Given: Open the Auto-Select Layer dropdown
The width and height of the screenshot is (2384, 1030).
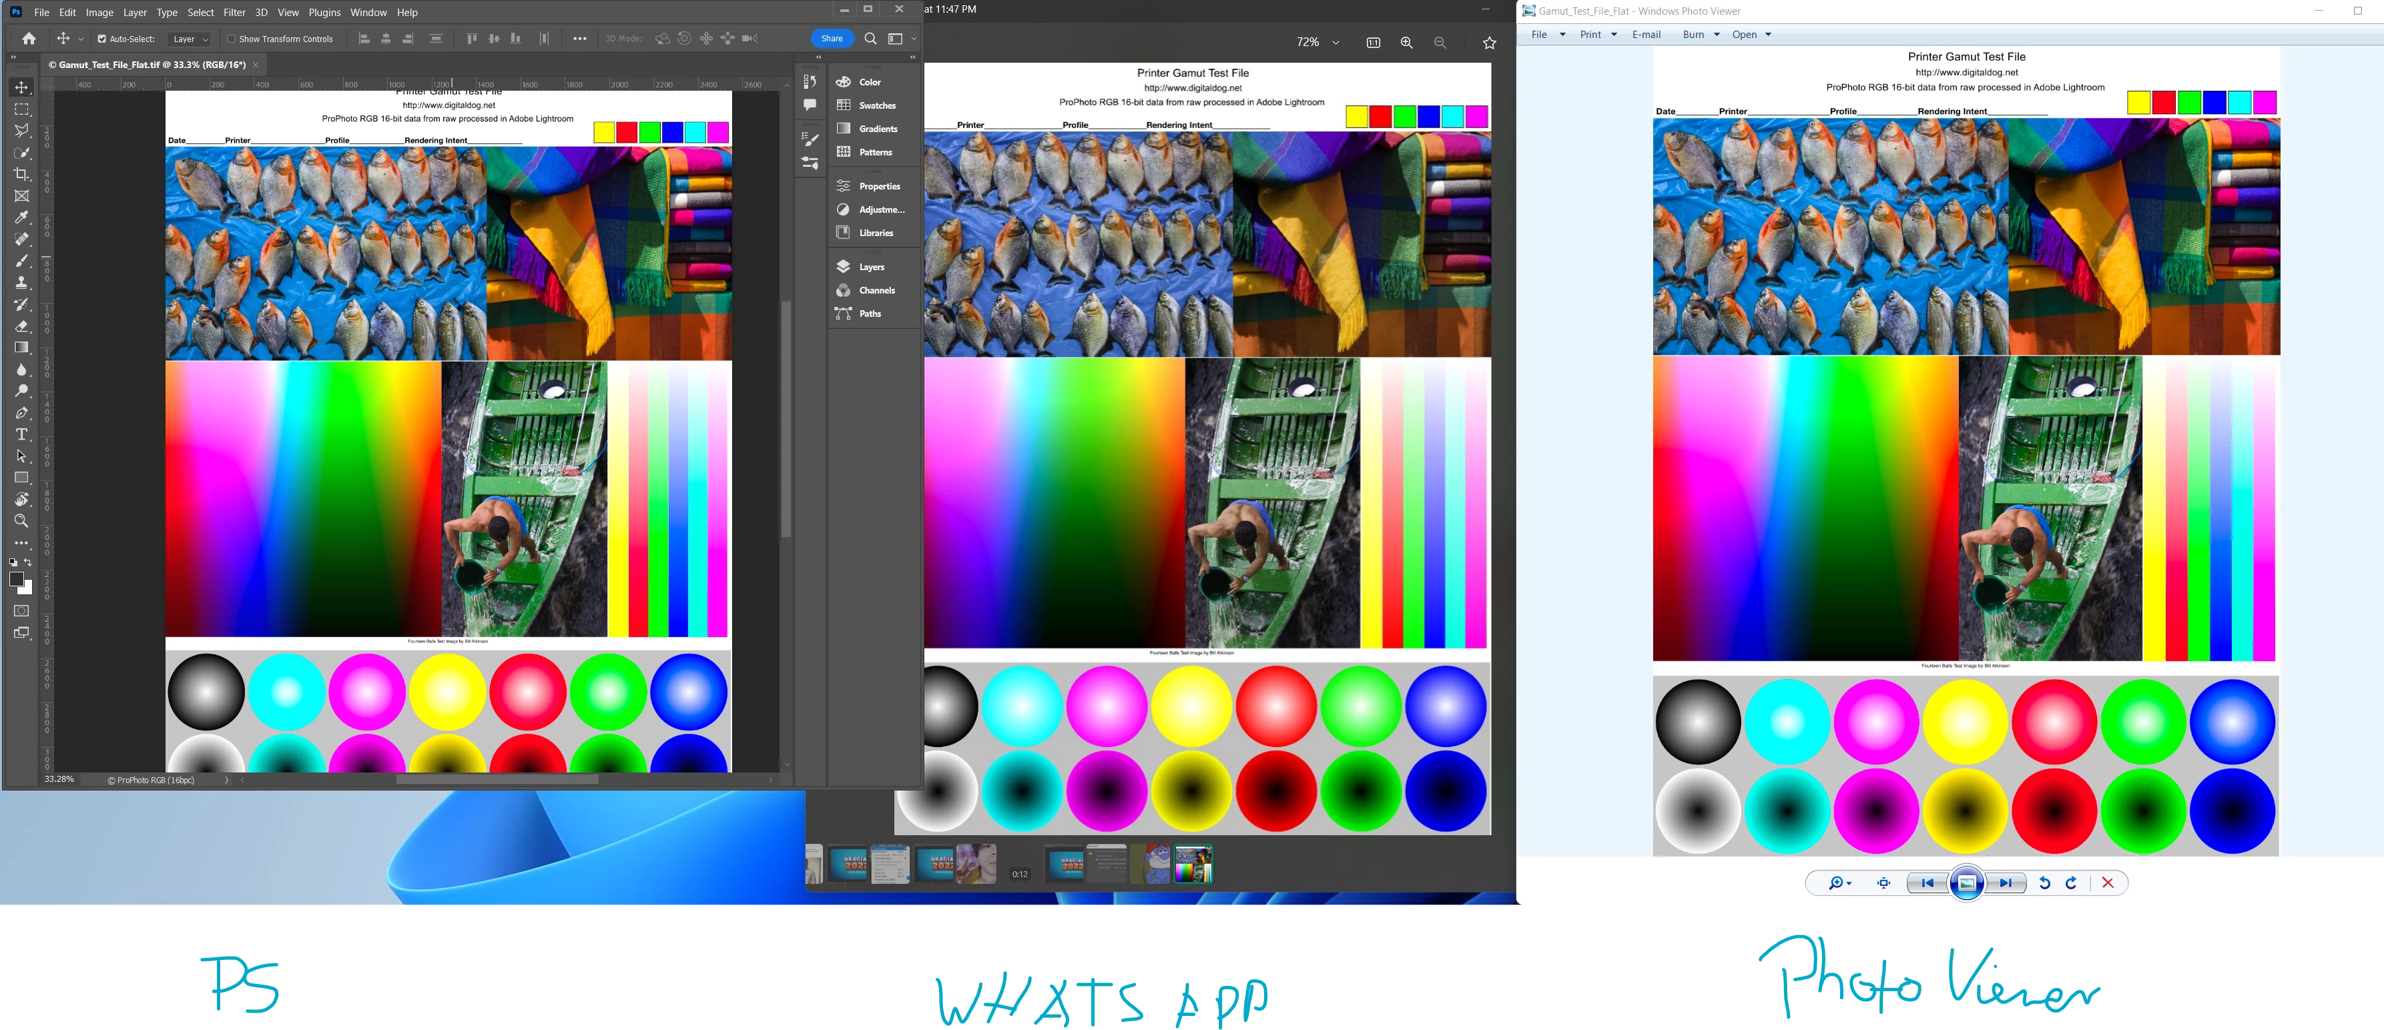Looking at the screenshot, I should point(191,39).
